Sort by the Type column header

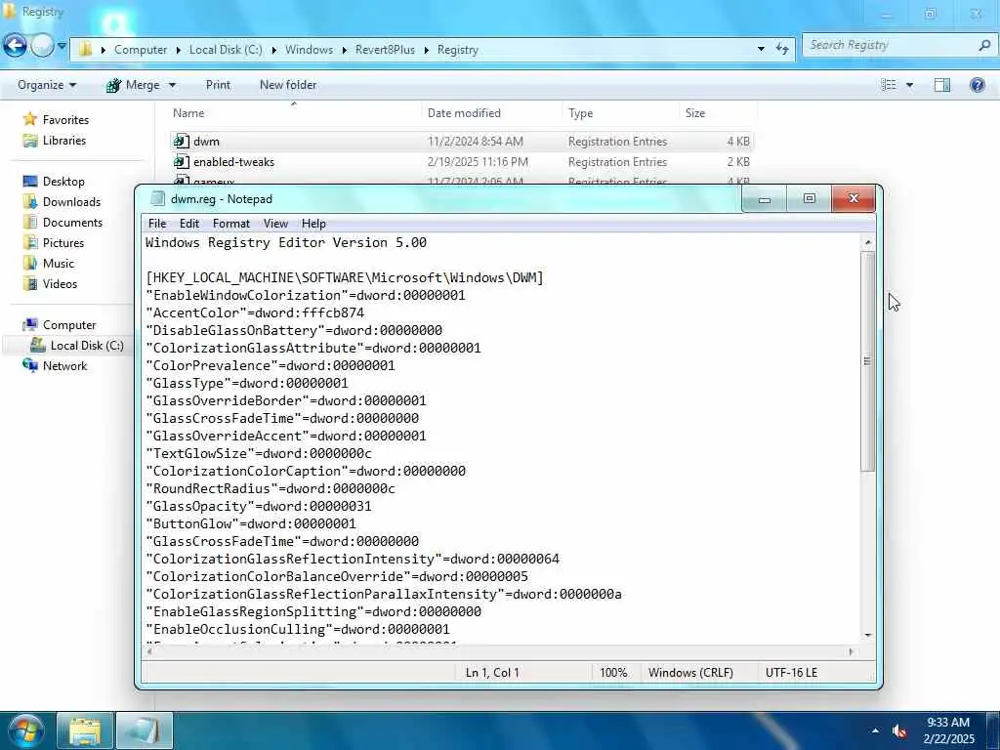580,113
